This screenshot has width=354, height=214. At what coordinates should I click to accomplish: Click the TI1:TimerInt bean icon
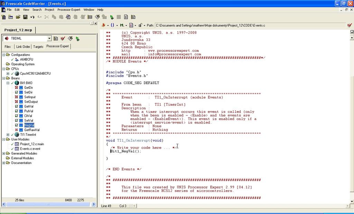17,134
